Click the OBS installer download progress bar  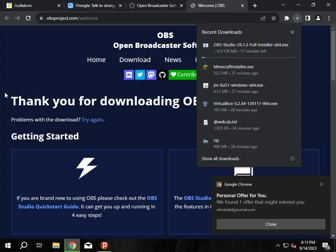click(x=249, y=58)
